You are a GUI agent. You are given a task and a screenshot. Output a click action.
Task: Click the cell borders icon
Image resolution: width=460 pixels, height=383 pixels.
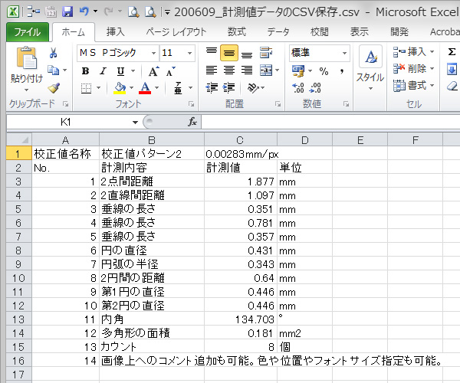pyautogui.click(x=86, y=88)
